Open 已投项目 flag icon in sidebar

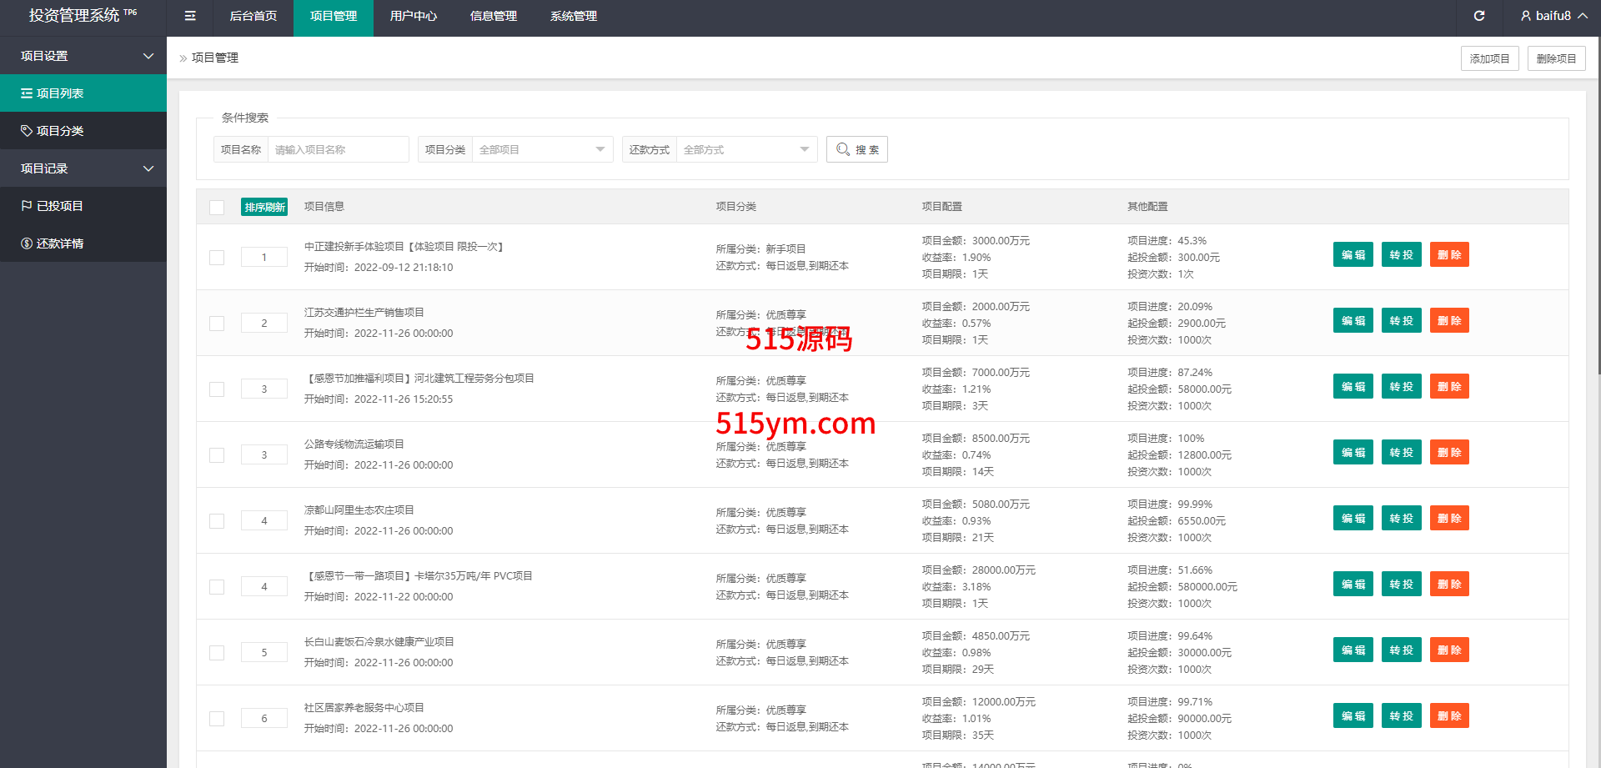click(x=27, y=206)
